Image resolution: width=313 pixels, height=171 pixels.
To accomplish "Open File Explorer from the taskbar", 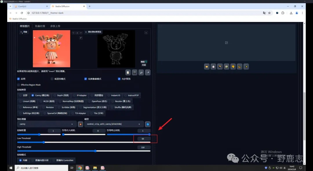I will pos(95,168).
